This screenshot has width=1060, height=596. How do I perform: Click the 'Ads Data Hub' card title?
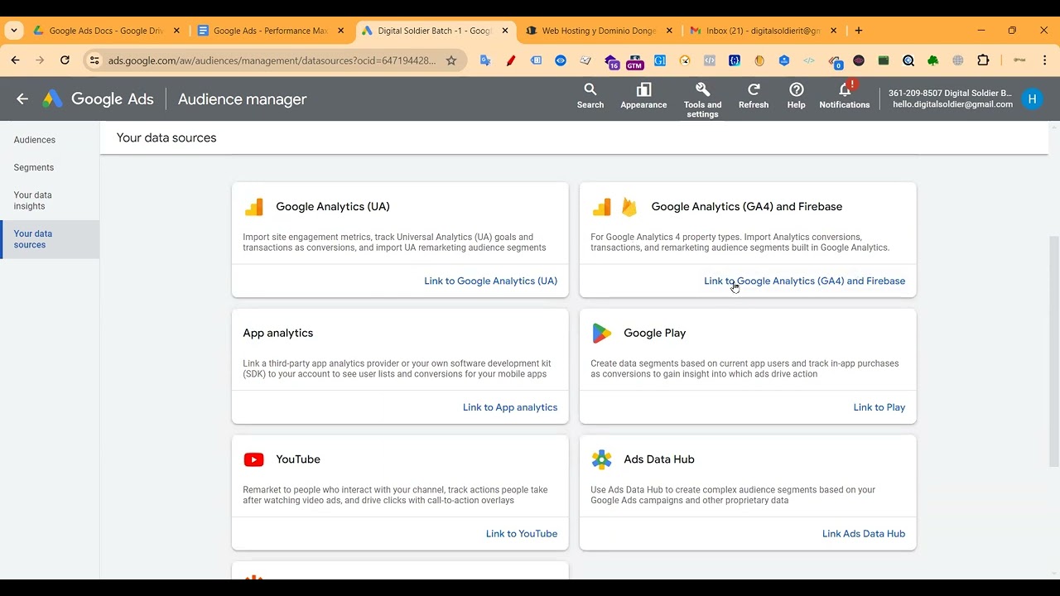pos(659,459)
